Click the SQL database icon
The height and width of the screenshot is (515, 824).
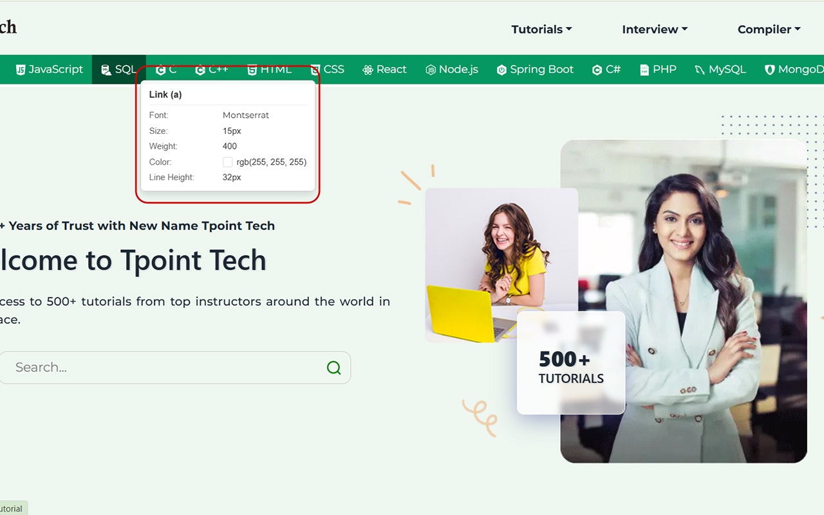tap(106, 70)
